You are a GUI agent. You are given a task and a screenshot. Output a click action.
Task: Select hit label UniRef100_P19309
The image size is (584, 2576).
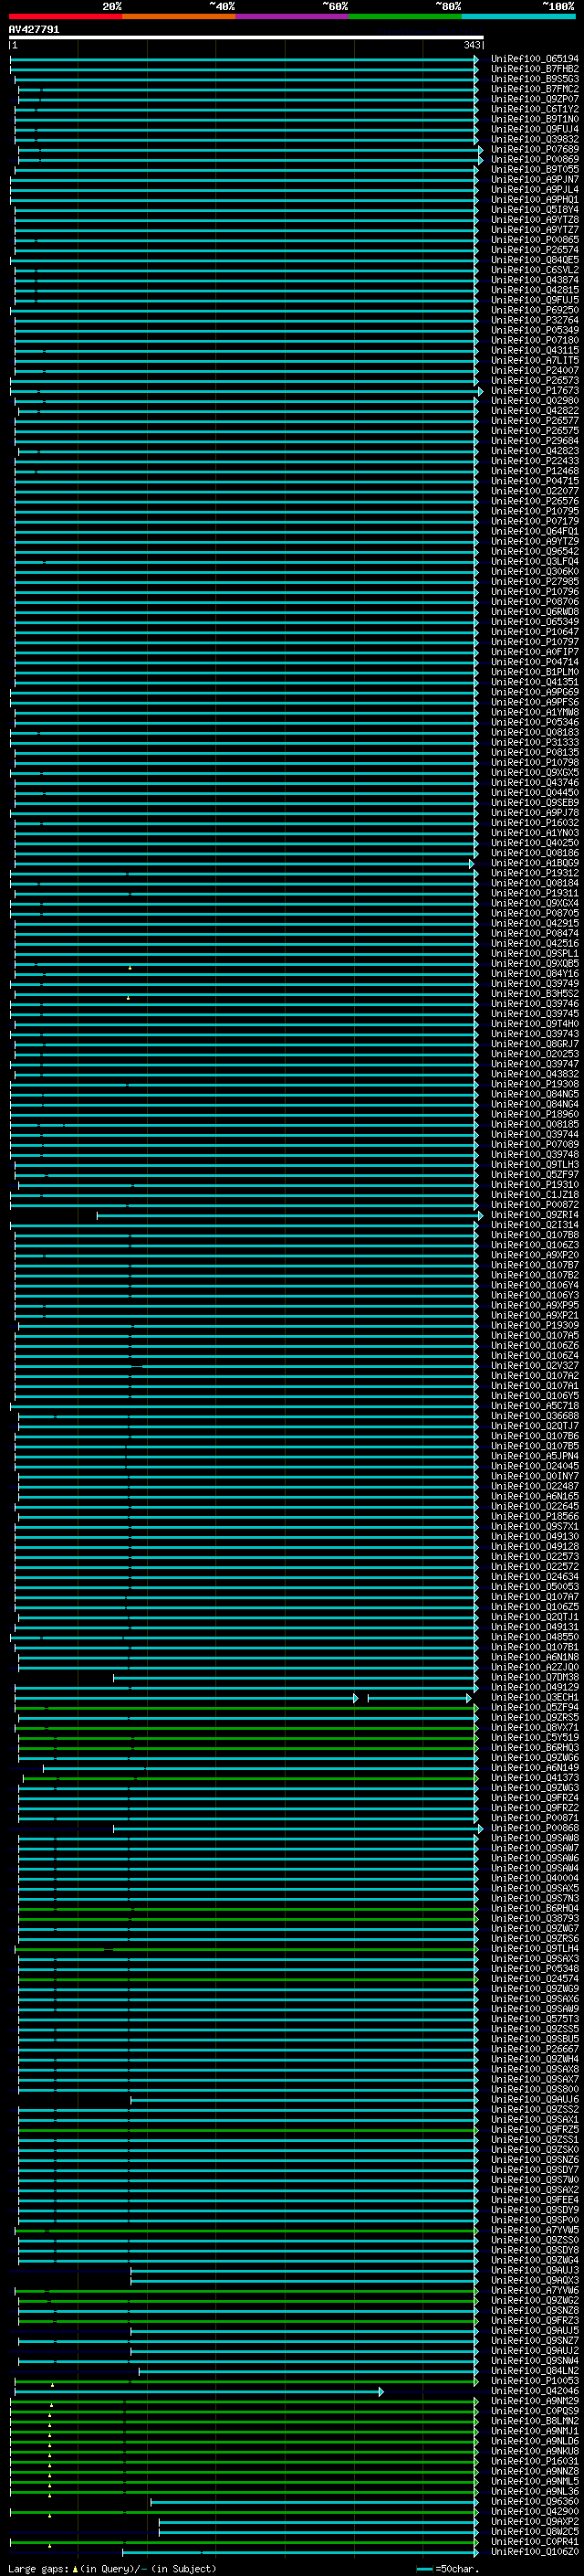pyautogui.click(x=534, y=1326)
